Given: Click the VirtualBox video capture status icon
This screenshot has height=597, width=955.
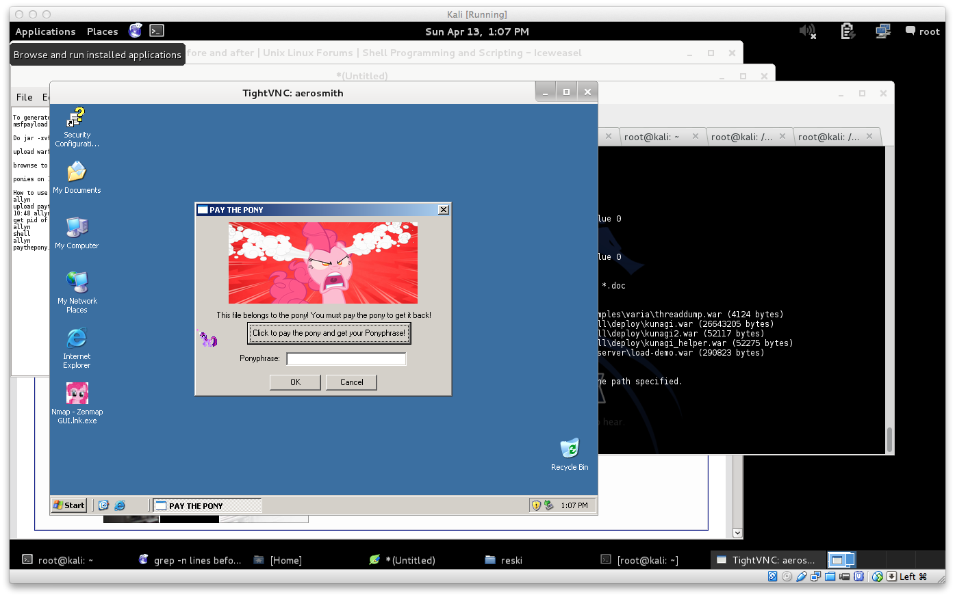Looking at the screenshot, I should (844, 576).
